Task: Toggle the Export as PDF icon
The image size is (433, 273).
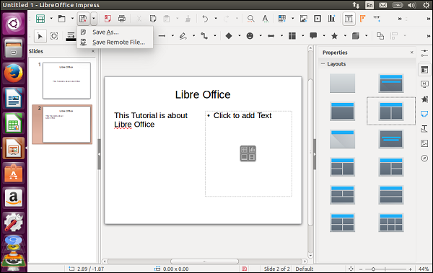Action: [x=108, y=19]
